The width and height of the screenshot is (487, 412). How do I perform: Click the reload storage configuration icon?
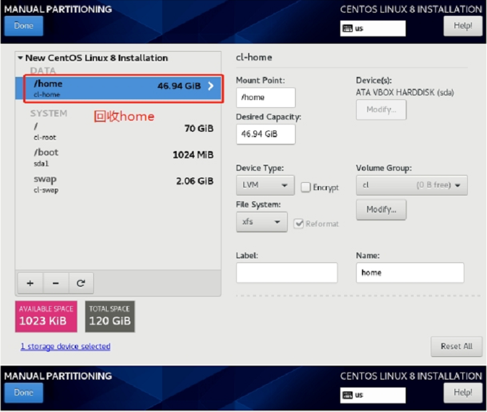point(81,283)
